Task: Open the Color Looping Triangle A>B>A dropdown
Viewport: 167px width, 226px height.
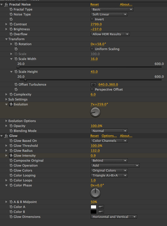Action: point(109,175)
